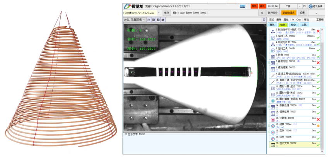Screen dimensions: 329x158
Task: Click the power icon 退出系统 to exit
Action: pyautogui.click(x=310, y=6)
